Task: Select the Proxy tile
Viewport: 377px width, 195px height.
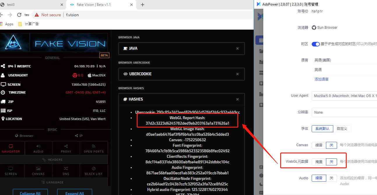Action: (66, 148)
